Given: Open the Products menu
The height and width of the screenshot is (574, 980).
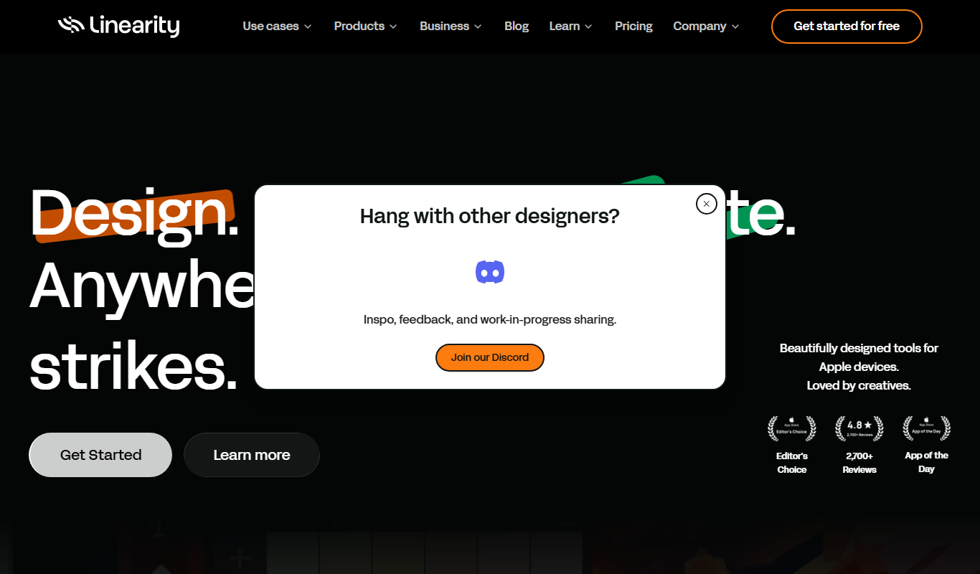Looking at the screenshot, I should [x=366, y=26].
